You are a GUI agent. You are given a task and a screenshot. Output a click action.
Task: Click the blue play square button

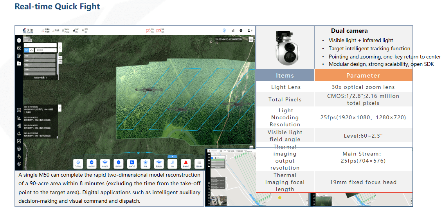coord(132,163)
